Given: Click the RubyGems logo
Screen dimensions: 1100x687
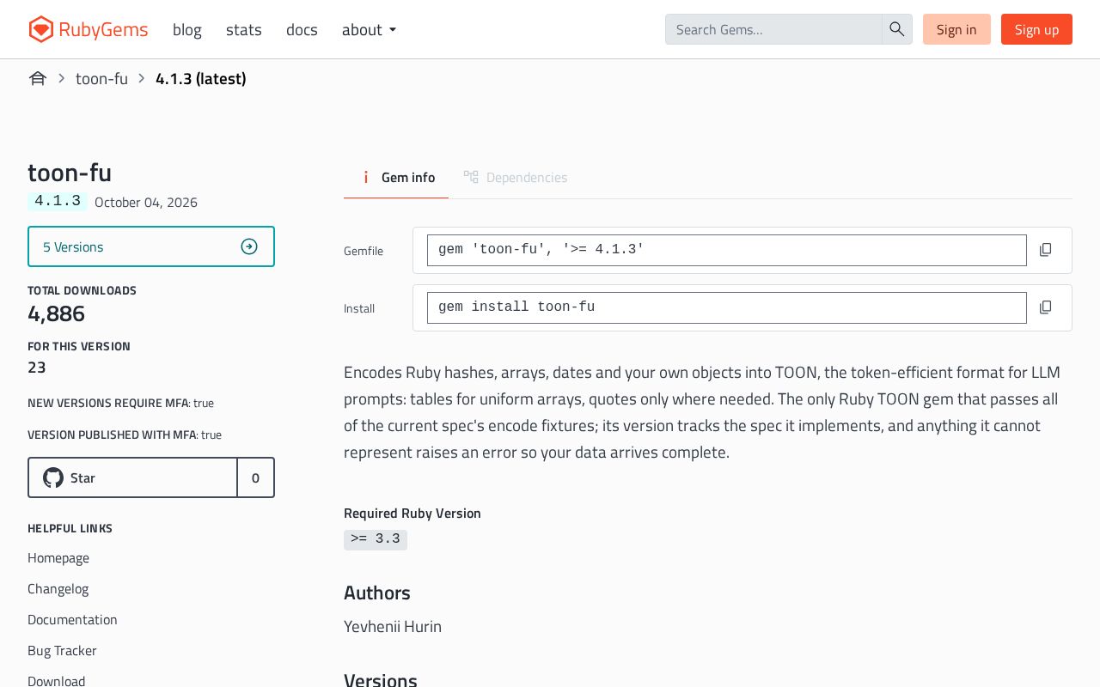Looking at the screenshot, I should tap(89, 29).
